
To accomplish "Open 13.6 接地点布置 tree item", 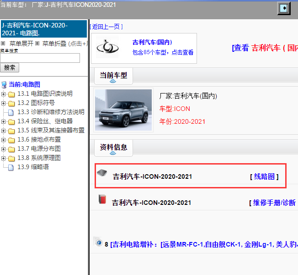I will [39, 139].
